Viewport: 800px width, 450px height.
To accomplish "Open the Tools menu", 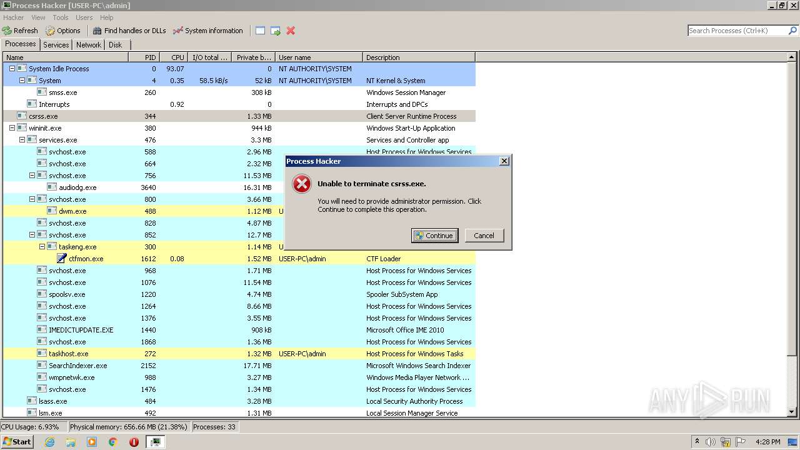I will click(61, 17).
